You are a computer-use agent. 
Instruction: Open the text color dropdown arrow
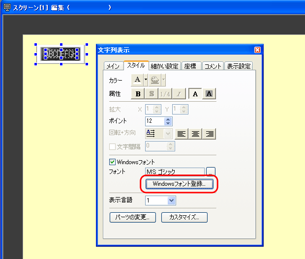point(146,80)
